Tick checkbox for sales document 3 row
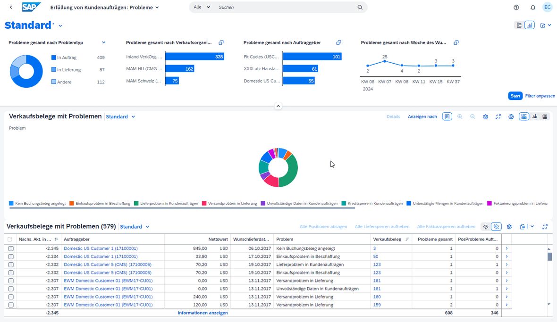This screenshot has width=557, height=322. tap(11, 248)
